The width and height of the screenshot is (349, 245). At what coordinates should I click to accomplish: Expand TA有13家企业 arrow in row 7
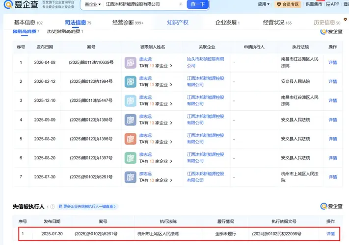coord(171,180)
